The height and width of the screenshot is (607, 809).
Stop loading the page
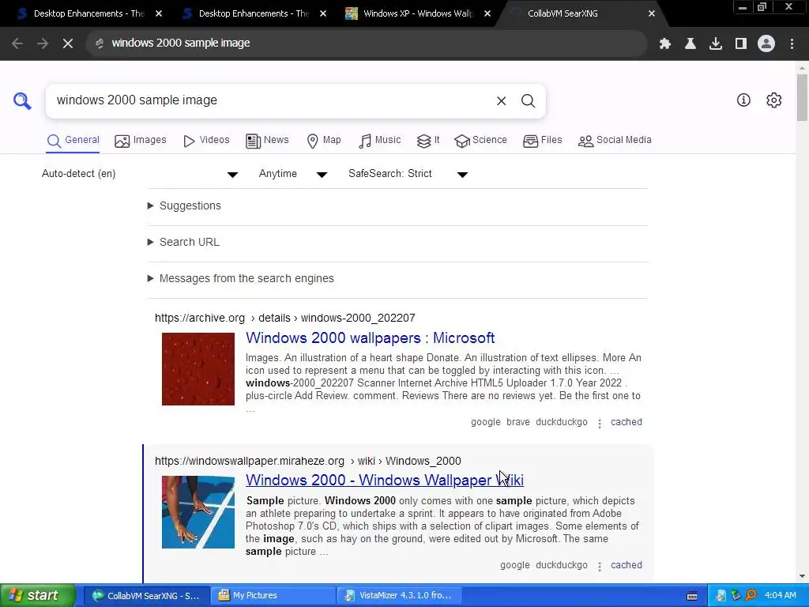(x=68, y=43)
